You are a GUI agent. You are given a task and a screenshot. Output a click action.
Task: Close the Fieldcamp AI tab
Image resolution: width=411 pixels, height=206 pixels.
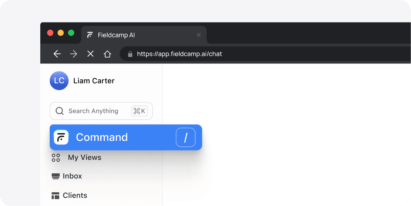[199, 35]
